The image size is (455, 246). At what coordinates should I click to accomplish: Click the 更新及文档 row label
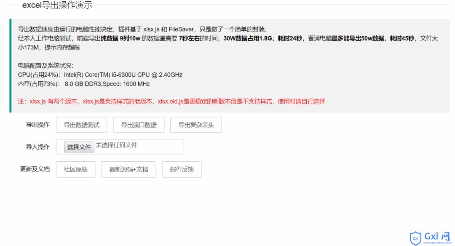click(x=35, y=169)
